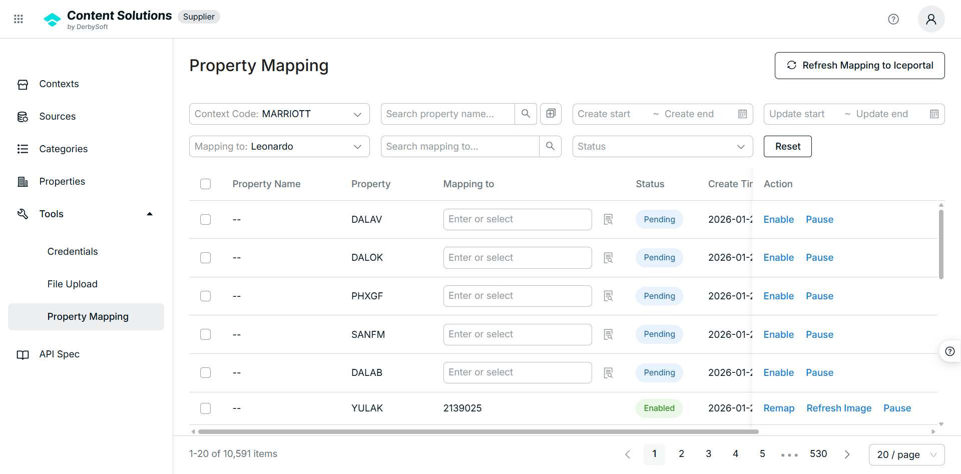Click the Tools wrench icon
Viewport: 961px width, 474px height.
(23, 214)
